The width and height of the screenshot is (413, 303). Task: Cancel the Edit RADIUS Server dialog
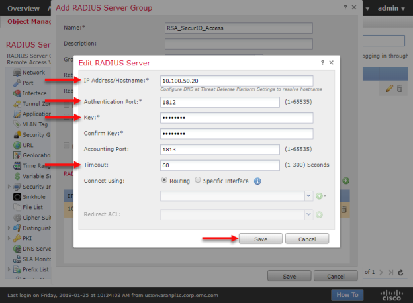[306, 239]
